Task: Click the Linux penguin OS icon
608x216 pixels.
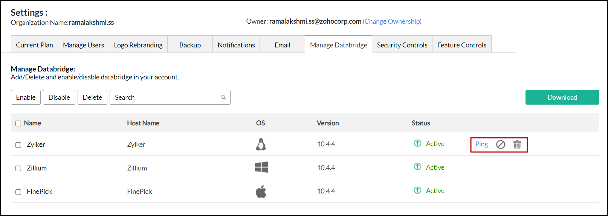Action: 261,145
